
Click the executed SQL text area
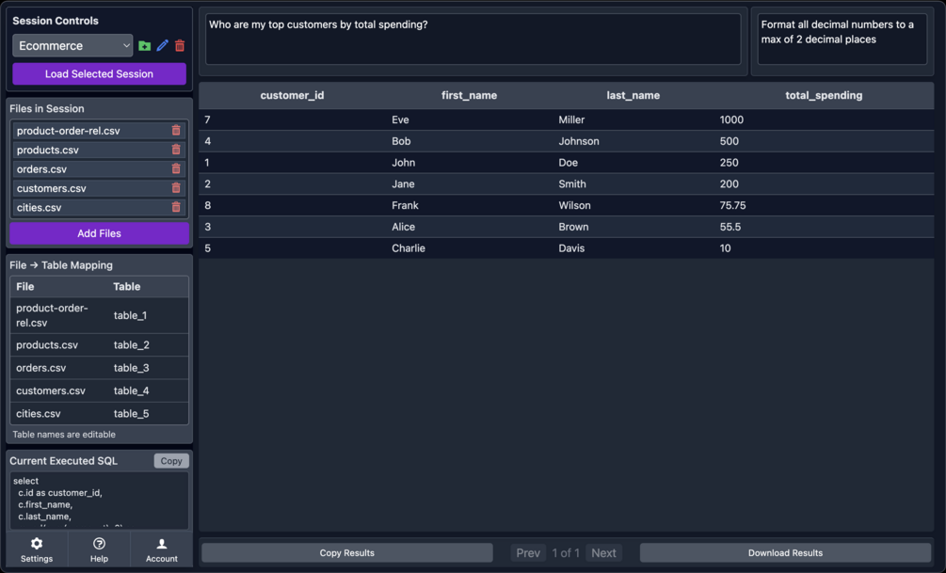tap(100, 501)
